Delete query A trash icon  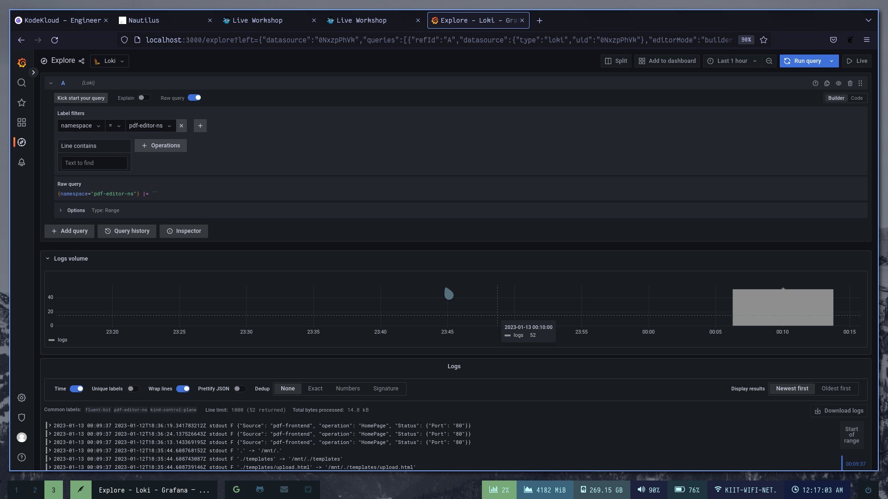pos(850,83)
